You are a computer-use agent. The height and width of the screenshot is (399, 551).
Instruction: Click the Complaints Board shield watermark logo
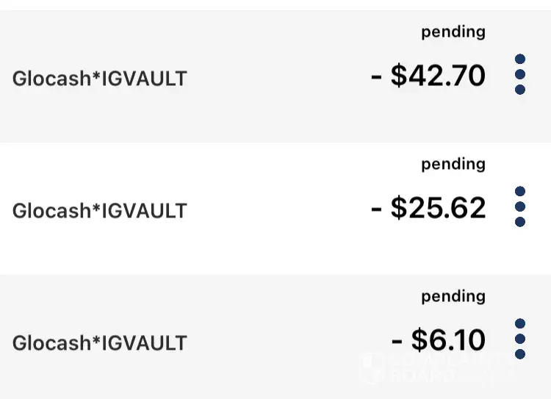[x=373, y=367]
